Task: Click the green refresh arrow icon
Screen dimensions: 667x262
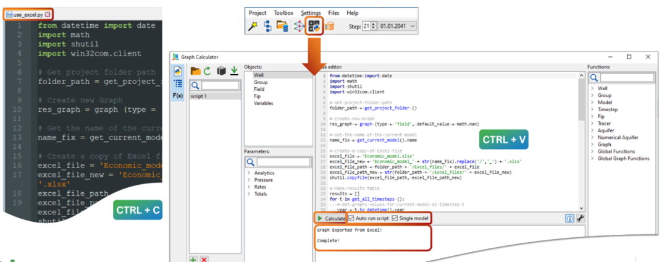Action: (208, 71)
